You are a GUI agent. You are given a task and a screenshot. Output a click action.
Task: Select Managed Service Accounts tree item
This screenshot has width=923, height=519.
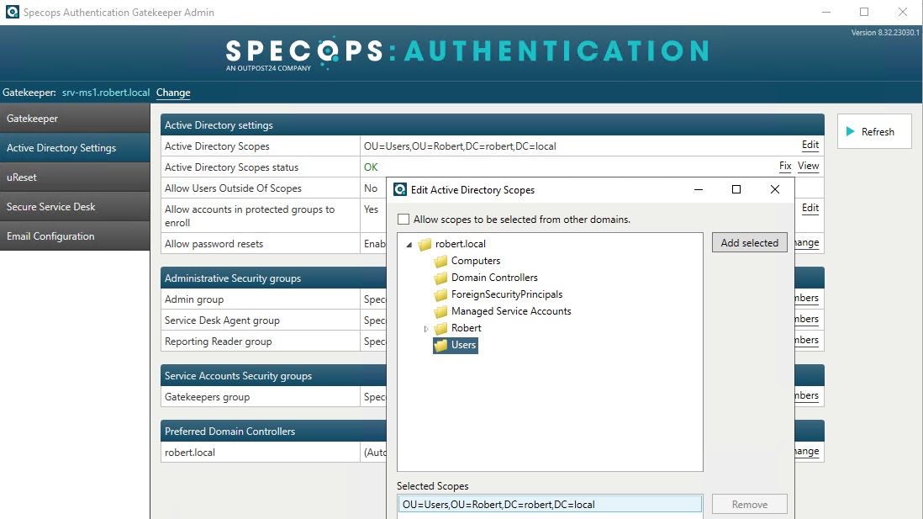[511, 311]
